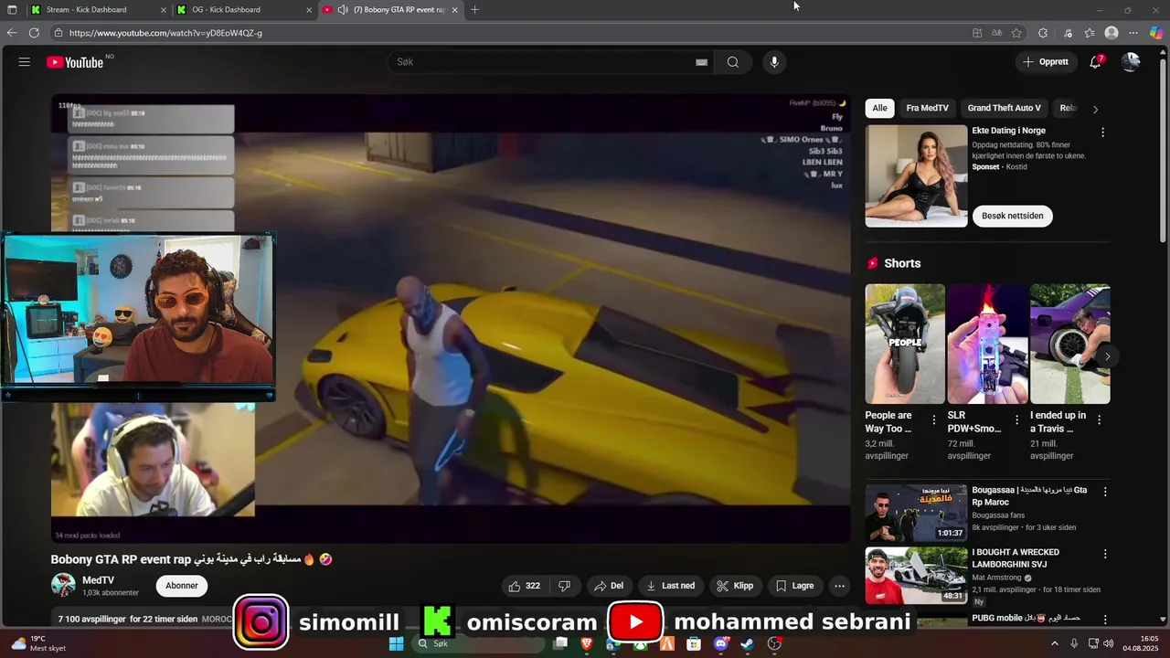Add page to favorites star icon
1170x658 pixels.
[1016, 33]
